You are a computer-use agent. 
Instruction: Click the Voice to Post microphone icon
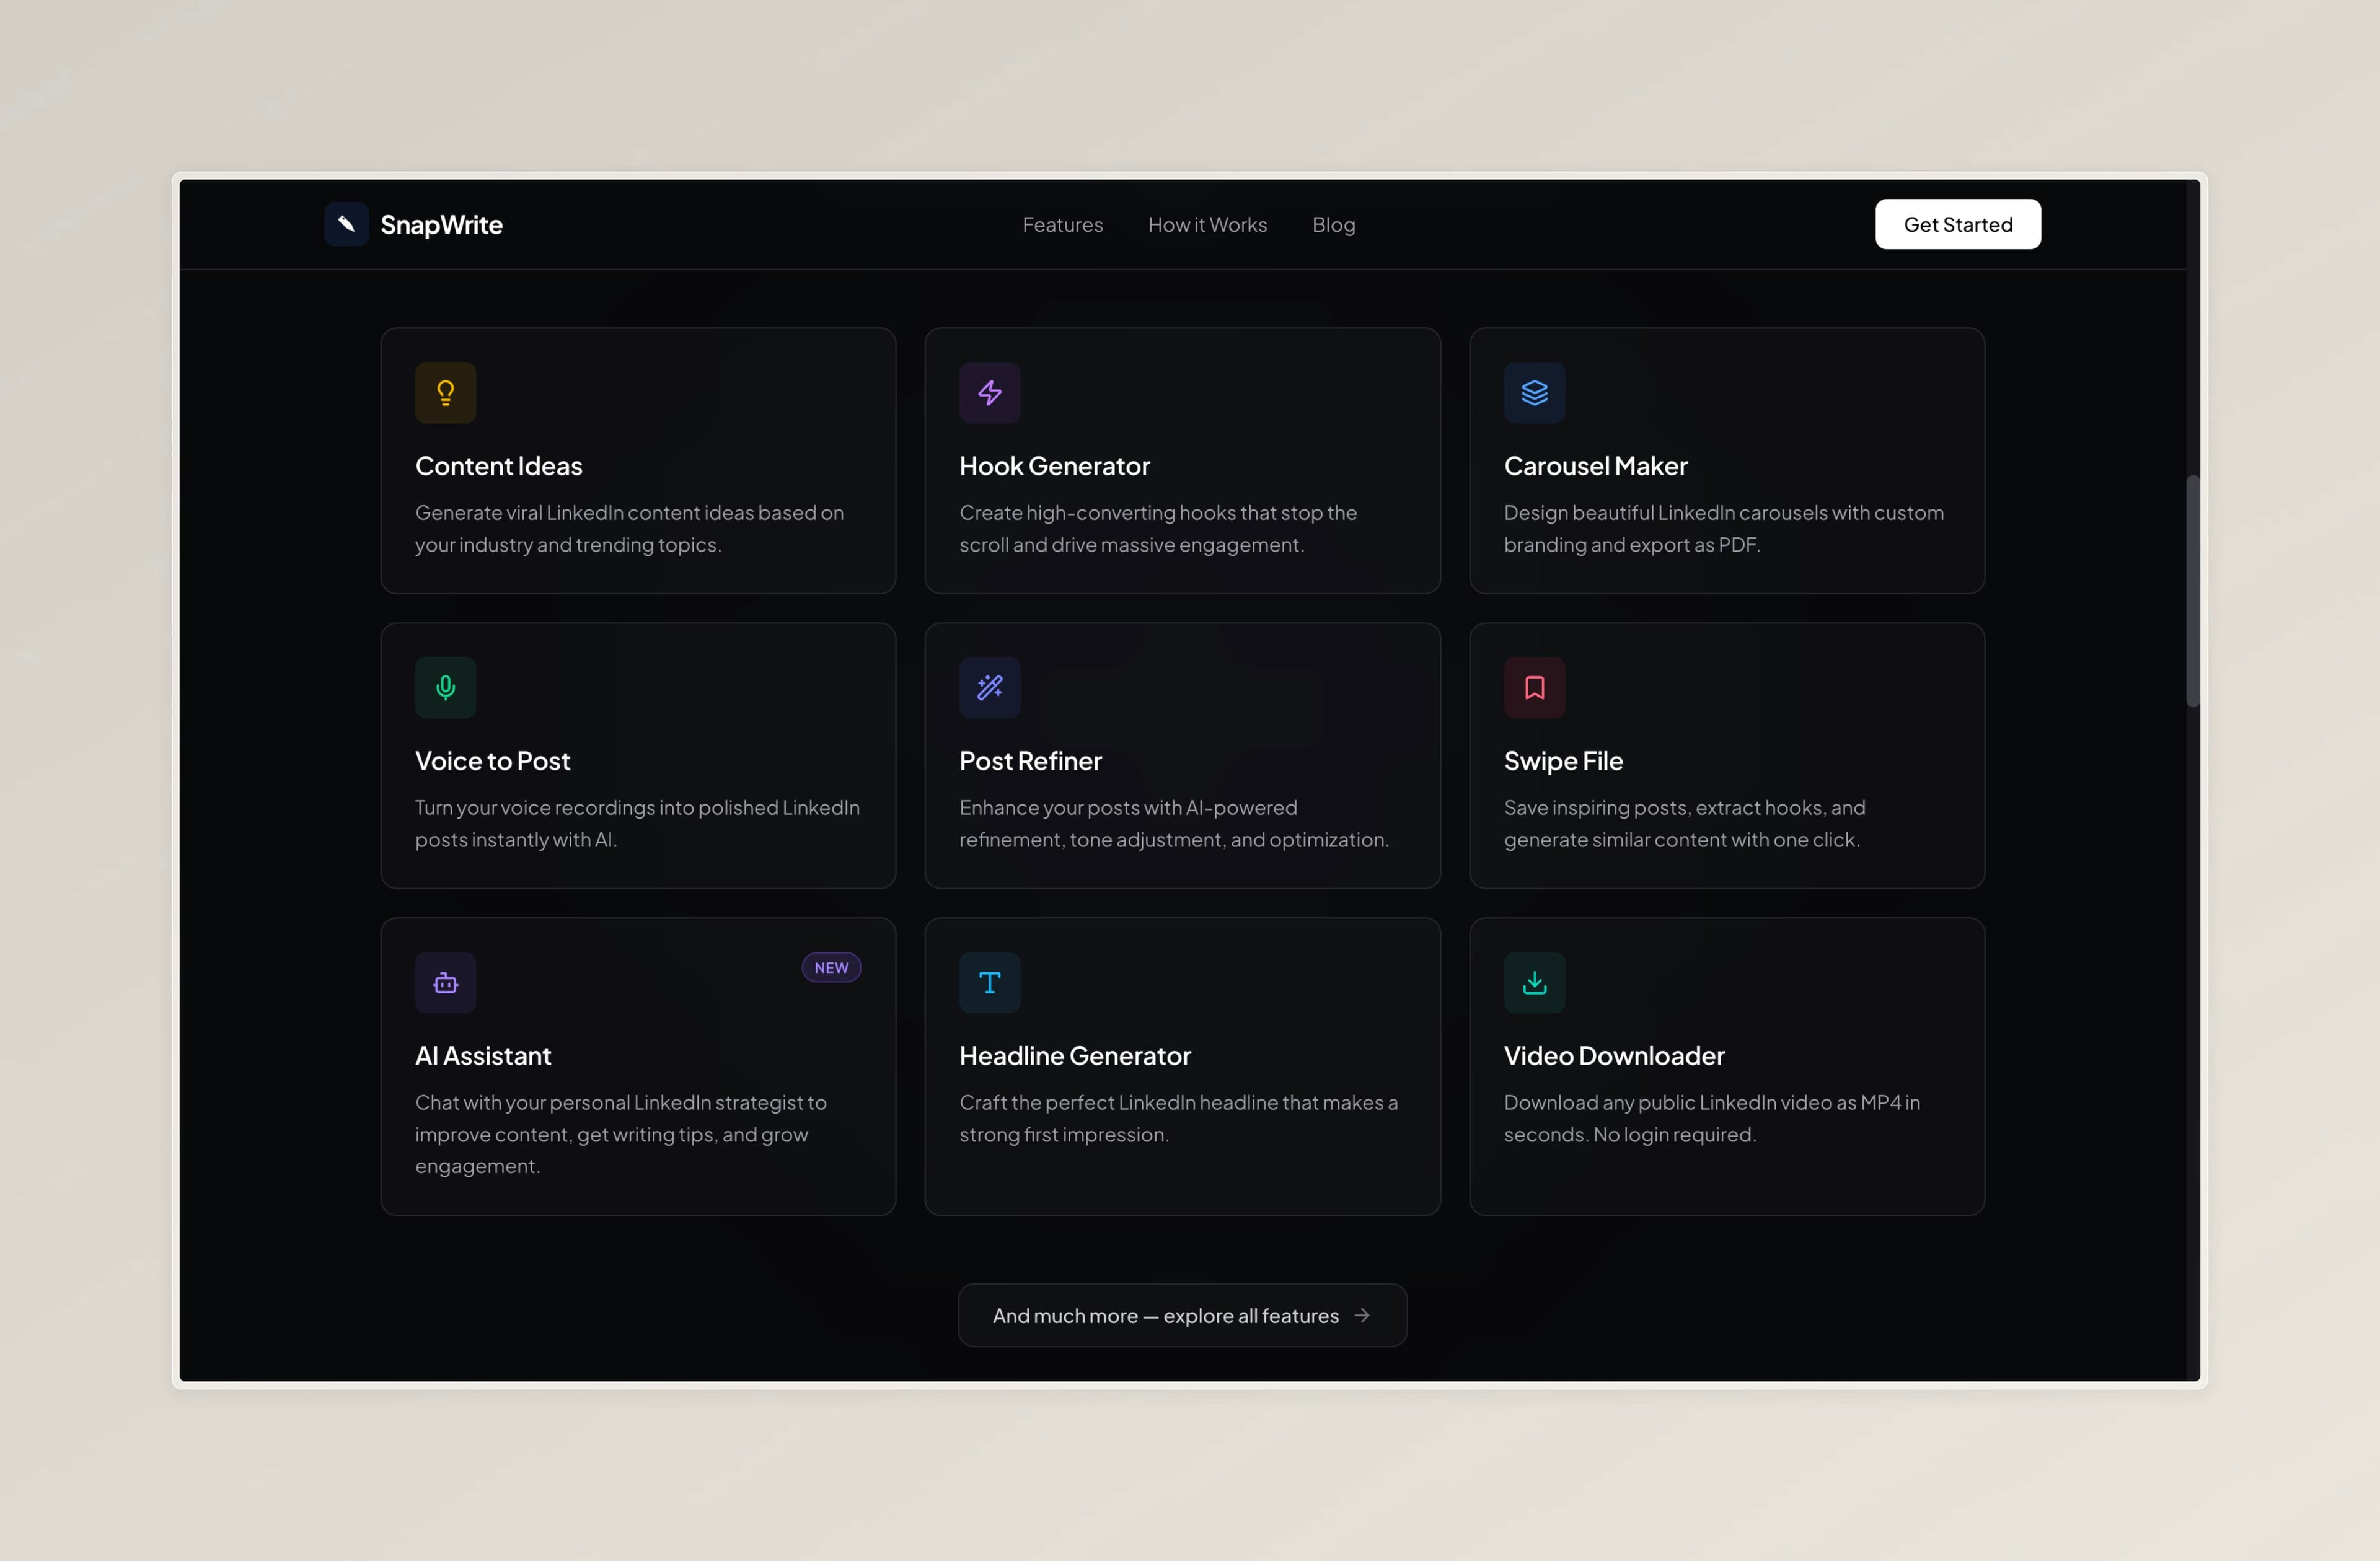coord(445,688)
